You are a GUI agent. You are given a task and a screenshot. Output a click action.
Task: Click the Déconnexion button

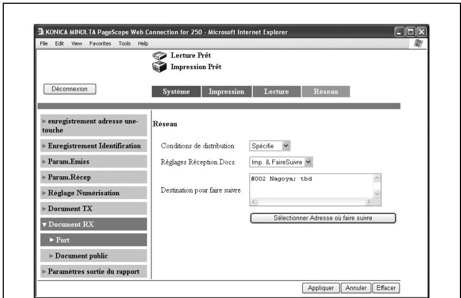[70, 89]
